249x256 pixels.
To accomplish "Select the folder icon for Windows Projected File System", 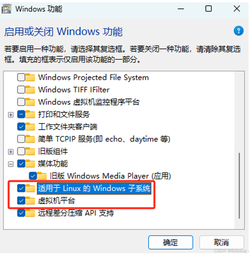I will tap(30, 77).
